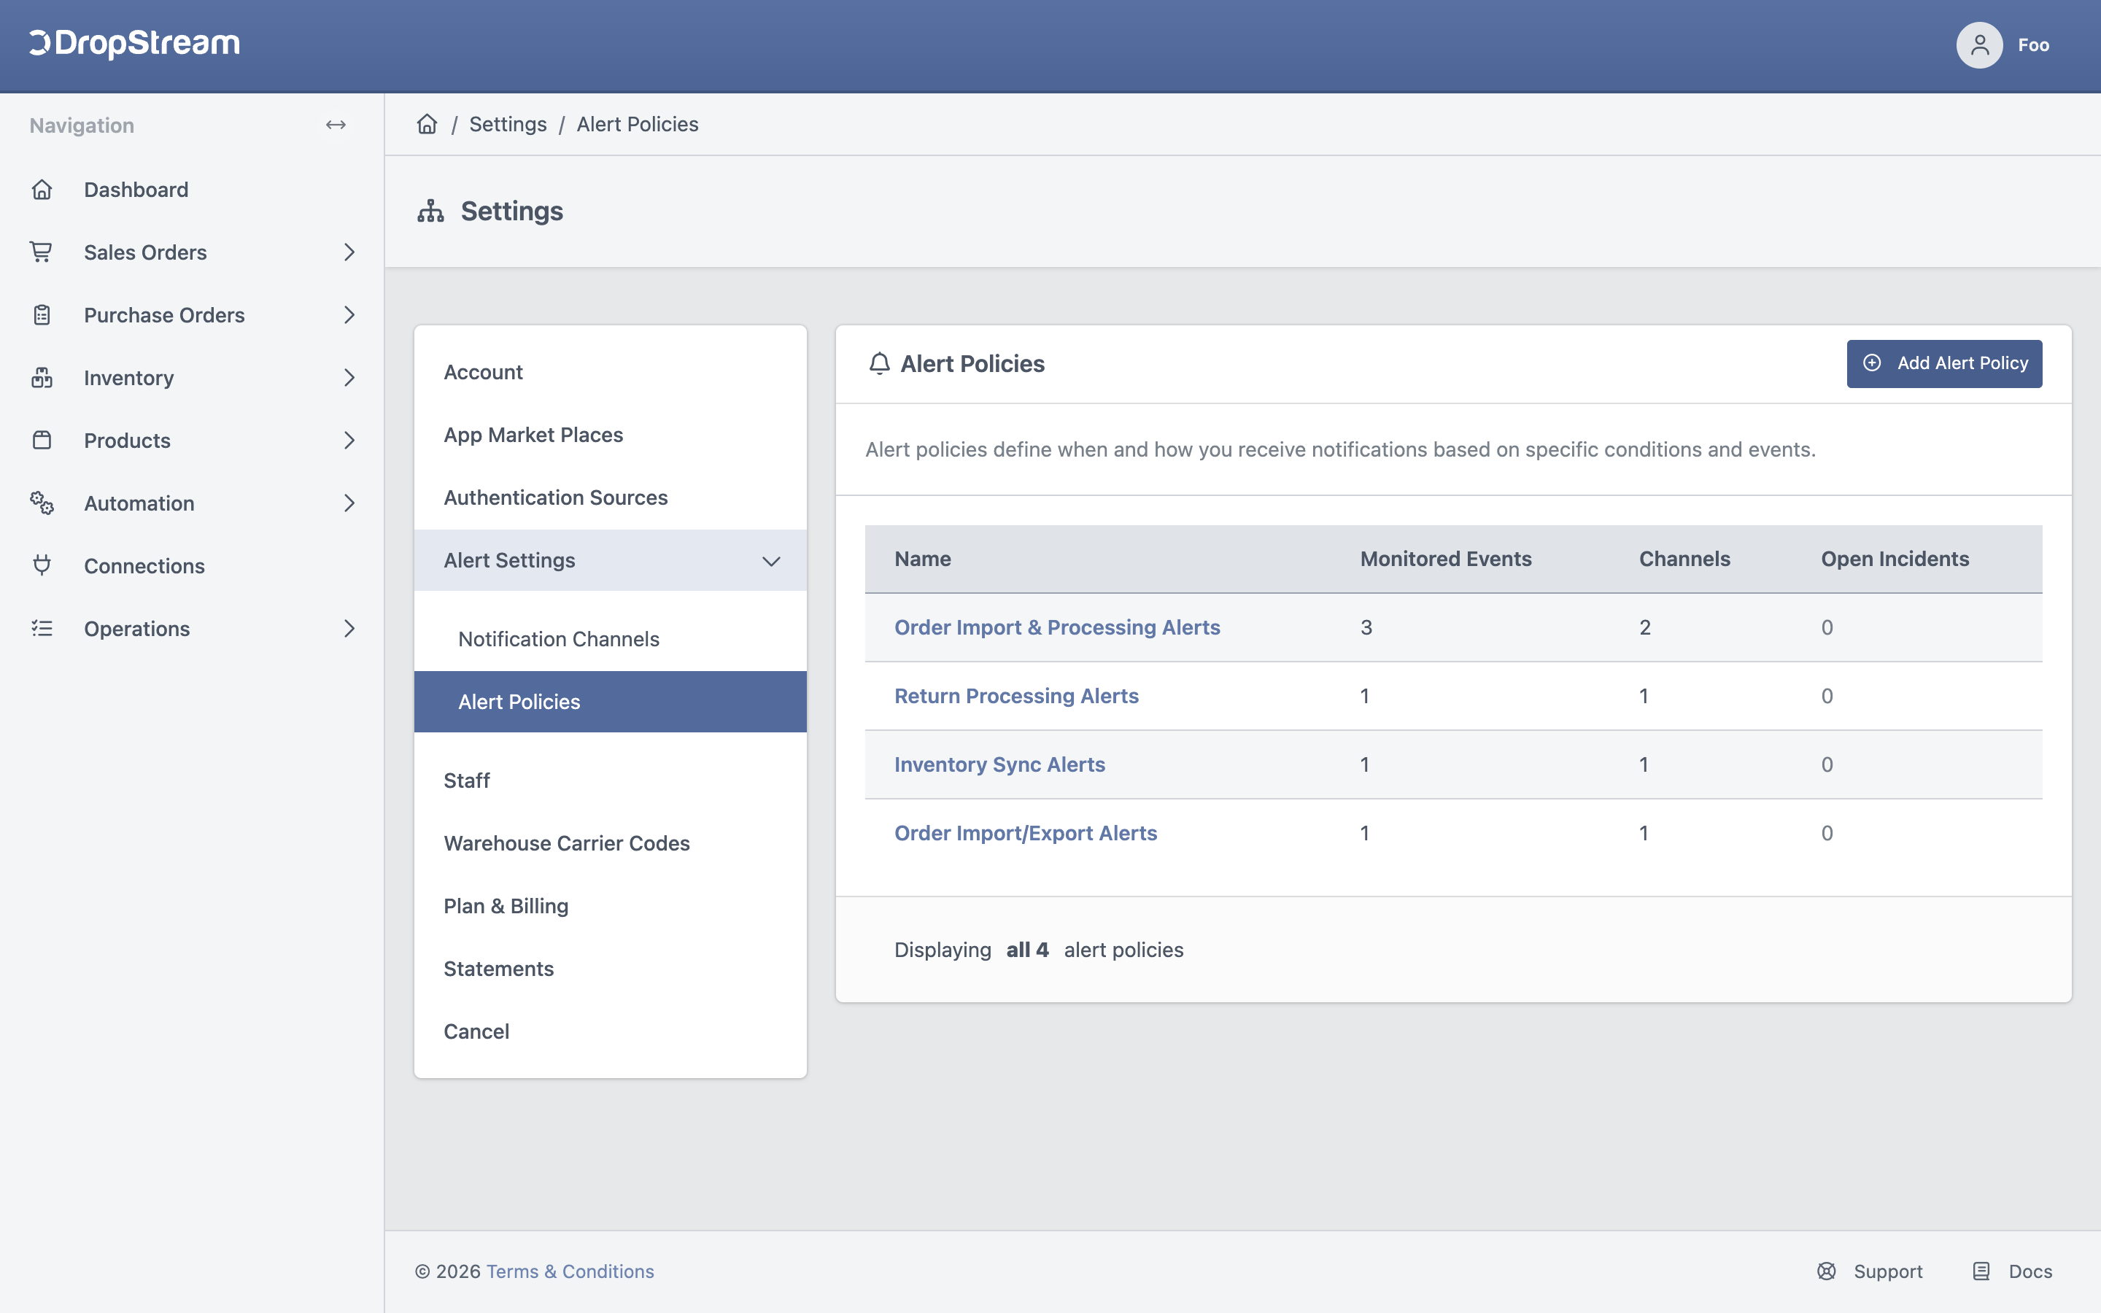Image resolution: width=2101 pixels, height=1313 pixels.
Task: Collapse the Alert Settings chevron
Action: [x=771, y=561]
